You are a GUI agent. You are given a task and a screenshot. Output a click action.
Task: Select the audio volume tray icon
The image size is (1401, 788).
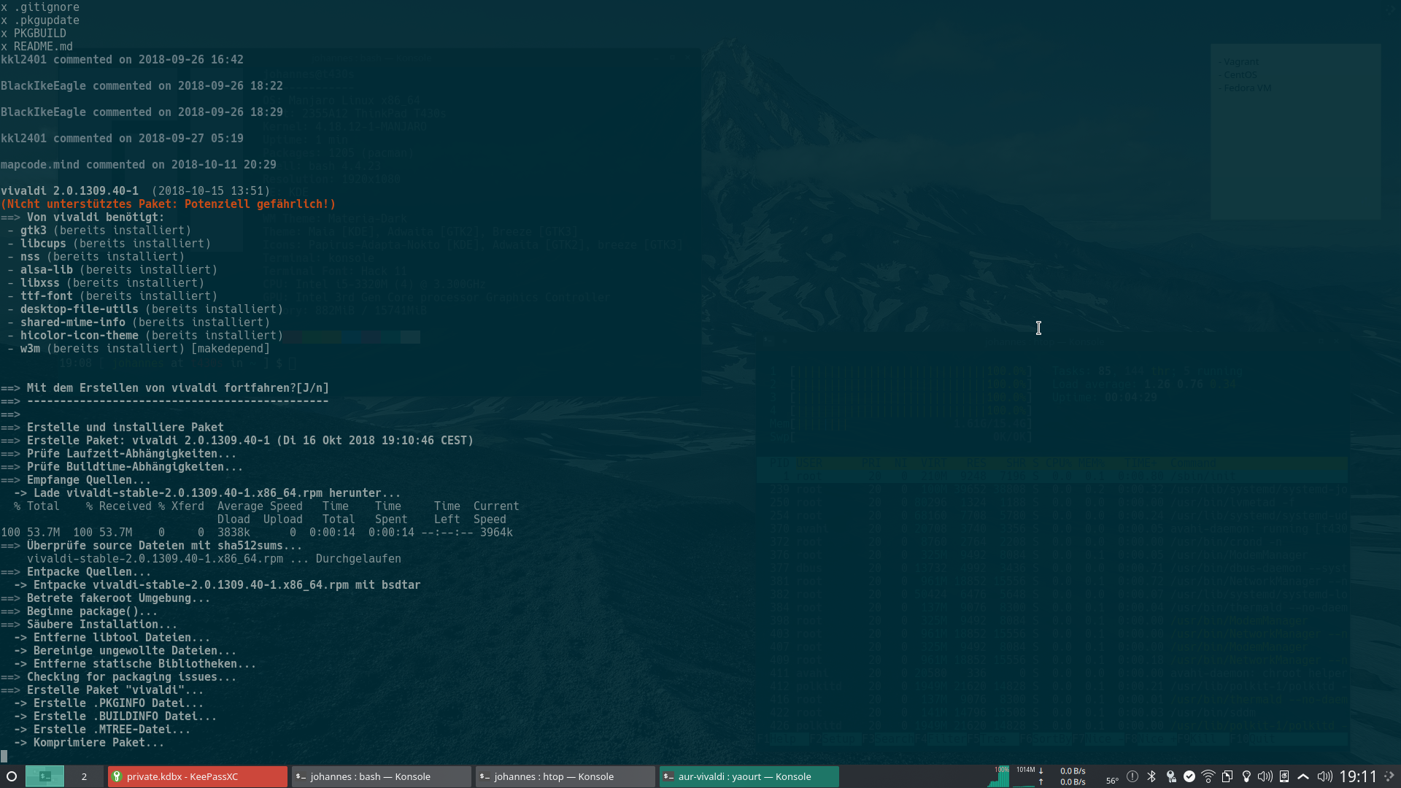click(x=1265, y=776)
